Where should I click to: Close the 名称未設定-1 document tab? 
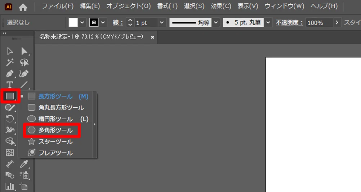coord(152,37)
